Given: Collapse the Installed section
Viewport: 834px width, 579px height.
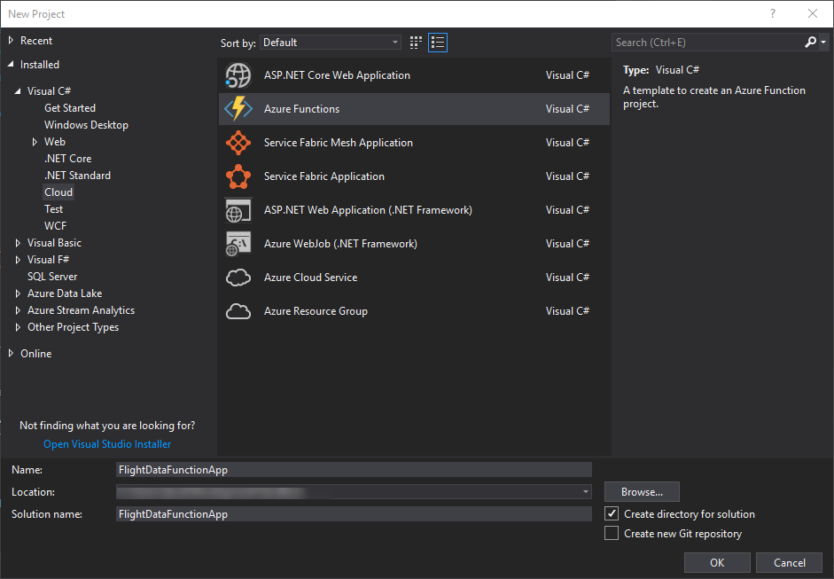Looking at the screenshot, I should tap(11, 65).
